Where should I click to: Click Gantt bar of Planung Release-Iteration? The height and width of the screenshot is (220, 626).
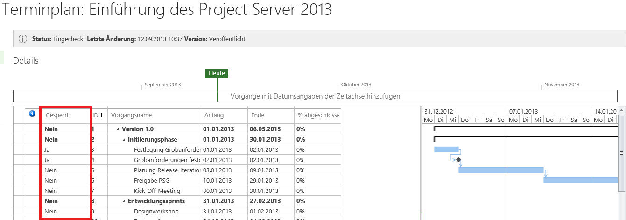(501, 170)
